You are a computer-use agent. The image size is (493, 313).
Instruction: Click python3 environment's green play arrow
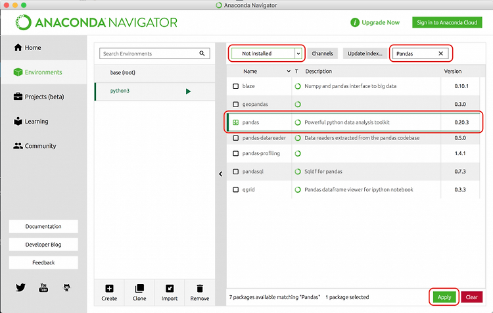click(x=188, y=91)
